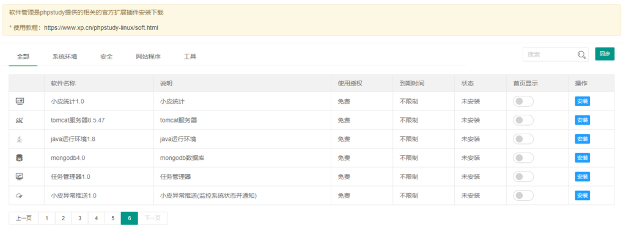
Task: Toggle 首页显示 for 小皮异常推送1.0
Action: pyautogui.click(x=523, y=196)
